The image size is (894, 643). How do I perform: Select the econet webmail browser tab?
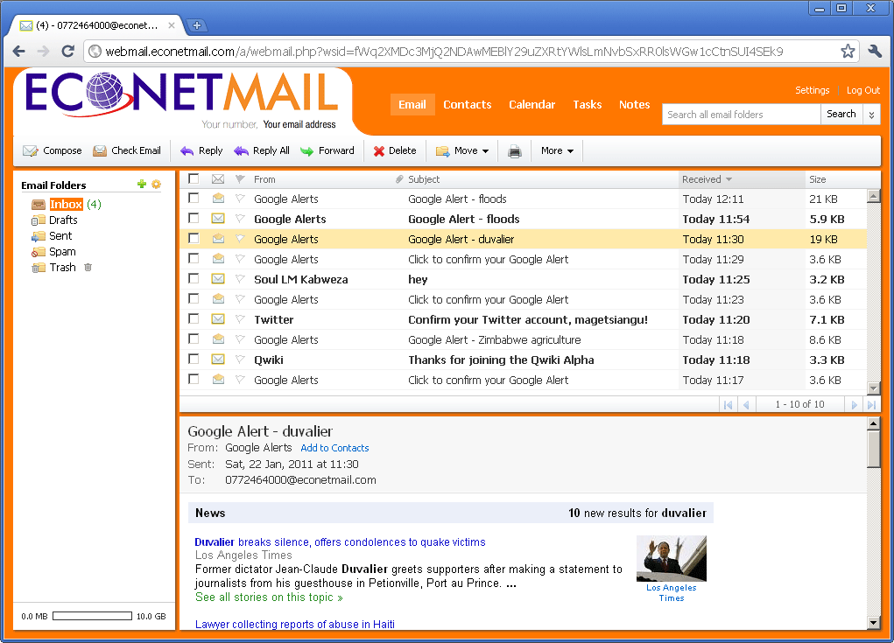(x=98, y=25)
